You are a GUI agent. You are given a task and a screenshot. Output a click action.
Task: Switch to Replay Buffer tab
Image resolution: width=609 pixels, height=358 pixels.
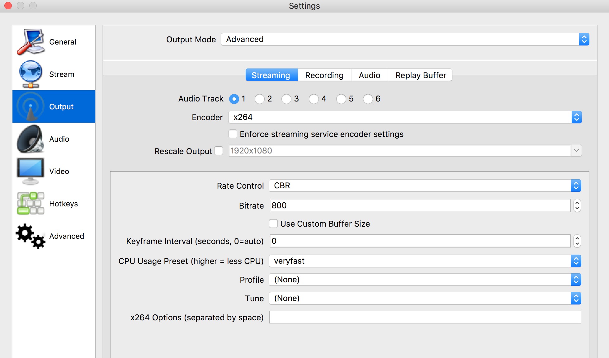(x=422, y=75)
